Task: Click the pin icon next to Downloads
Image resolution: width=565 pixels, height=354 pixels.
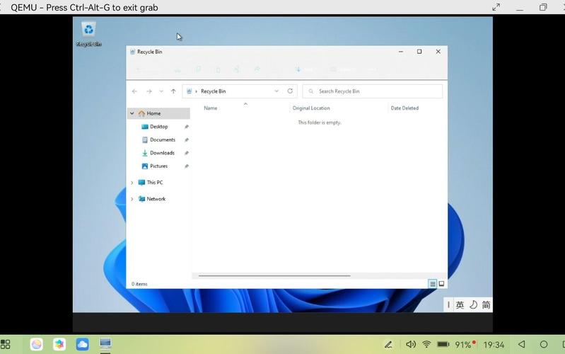Action: [186, 153]
